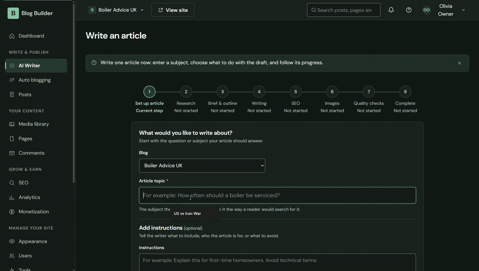Open Appearance settings
479x271 pixels.
click(x=36, y=242)
